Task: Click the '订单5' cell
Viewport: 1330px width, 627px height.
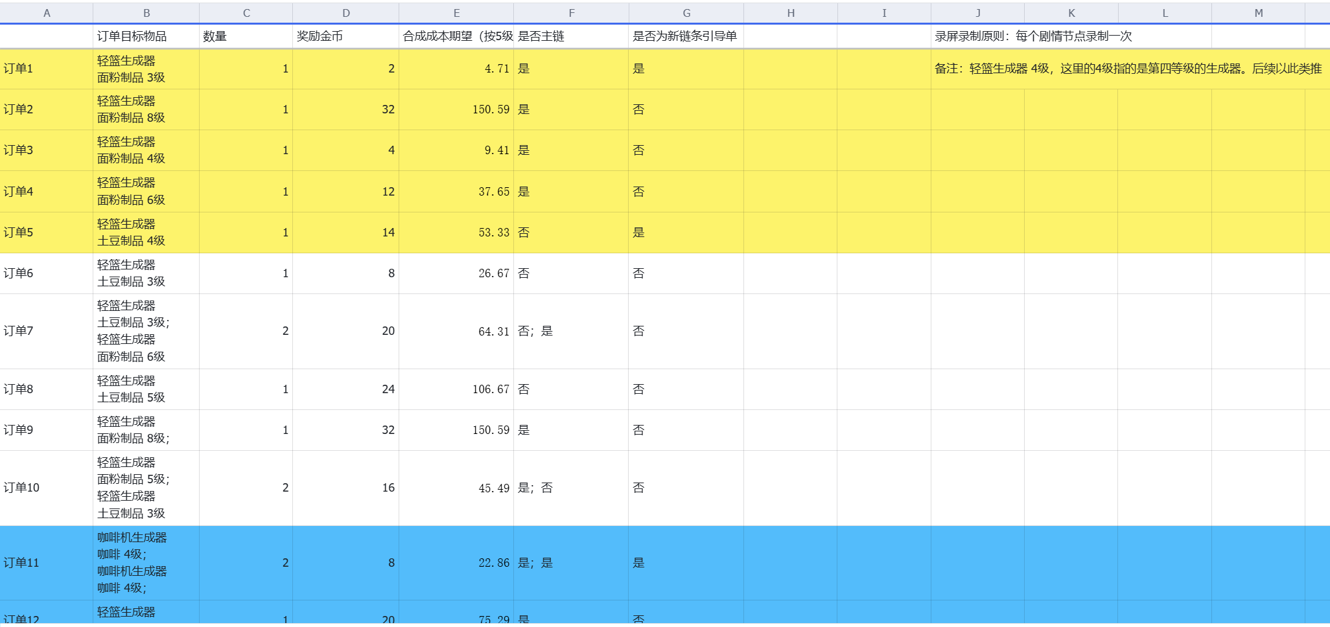Action: click(47, 233)
